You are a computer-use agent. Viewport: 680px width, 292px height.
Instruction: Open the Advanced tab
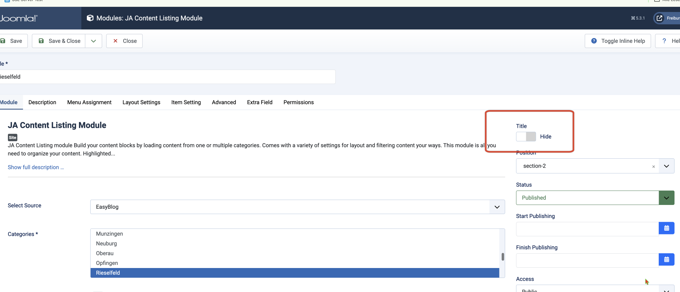(224, 102)
